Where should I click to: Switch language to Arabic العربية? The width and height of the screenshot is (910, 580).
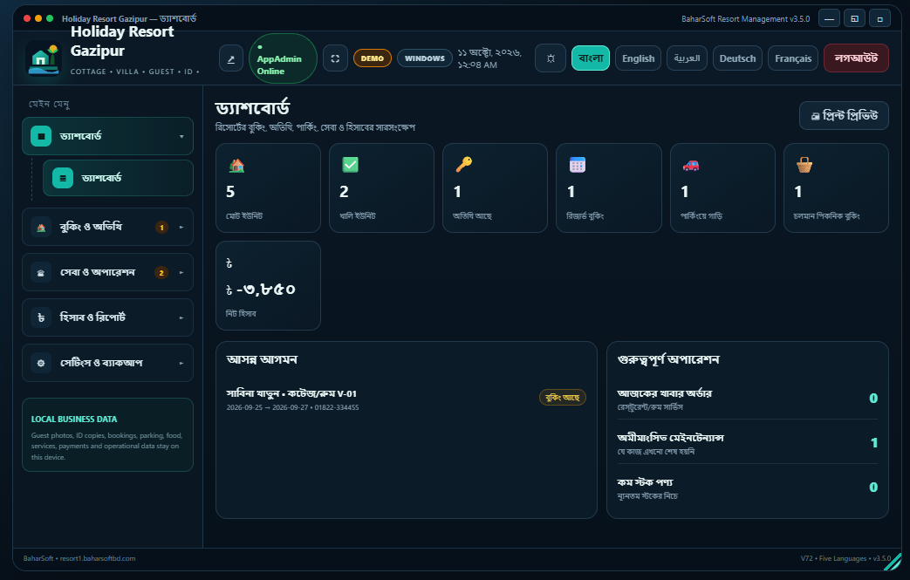point(687,58)
